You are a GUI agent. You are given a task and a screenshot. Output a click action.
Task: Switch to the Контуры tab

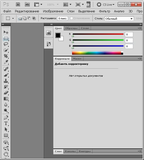click(x=85, y=151)
